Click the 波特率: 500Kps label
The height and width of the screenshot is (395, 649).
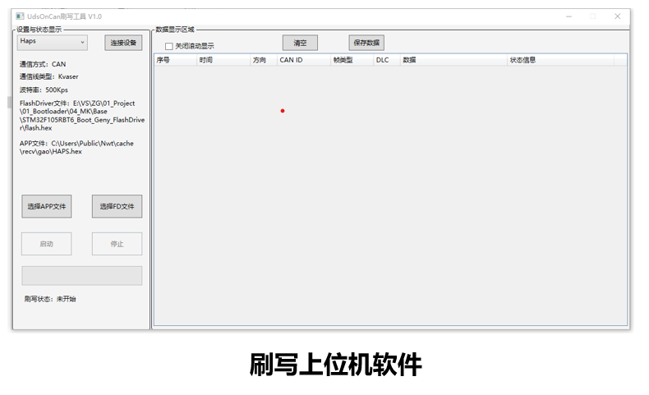tap(44, 90)
